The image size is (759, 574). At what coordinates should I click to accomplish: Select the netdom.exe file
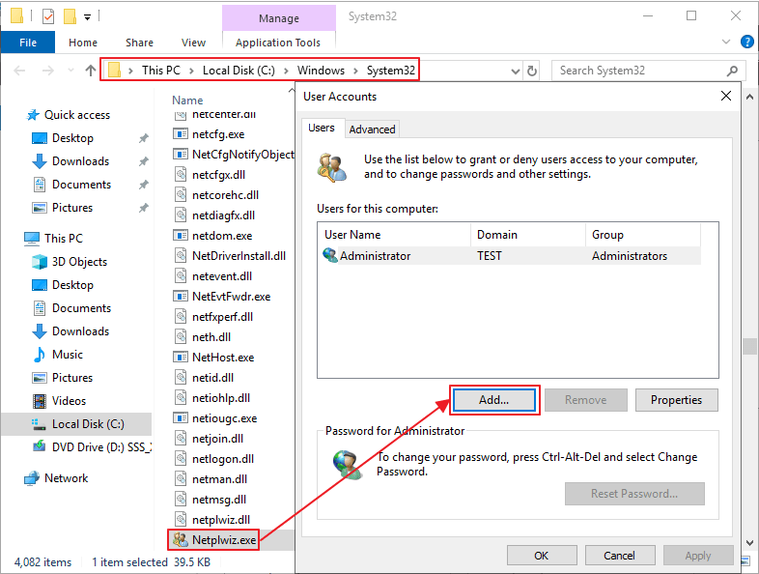point(222,236)
